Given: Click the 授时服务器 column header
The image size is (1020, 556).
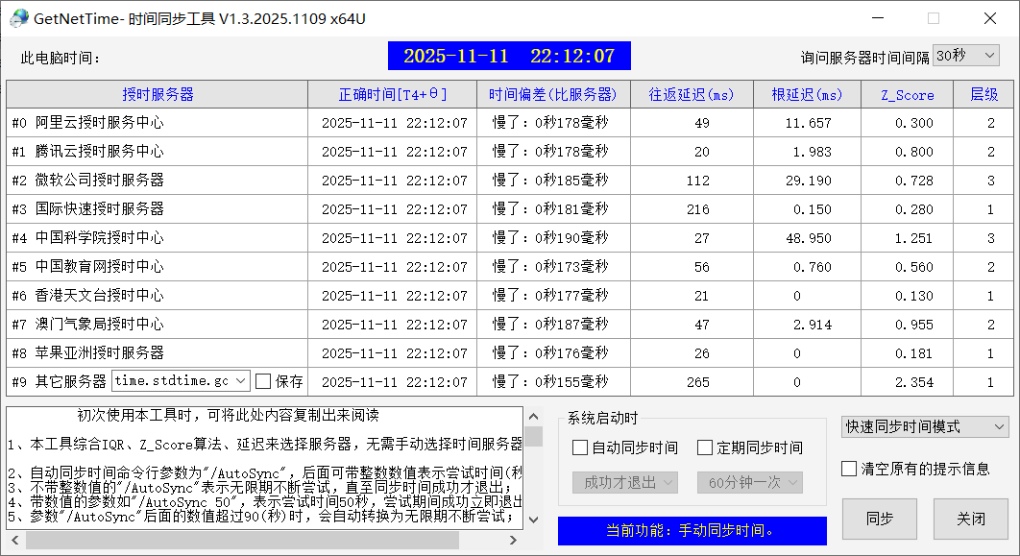Looking at the screenshot, I should 156,94.
